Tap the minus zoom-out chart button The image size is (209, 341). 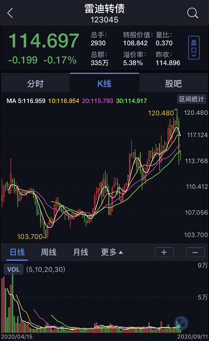(x=195, y=252)
